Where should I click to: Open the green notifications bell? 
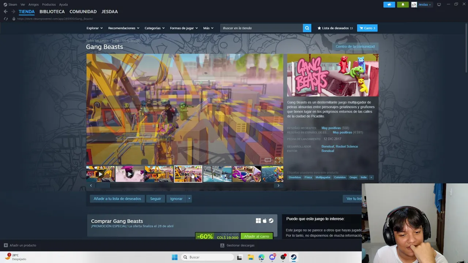point(403,4)
